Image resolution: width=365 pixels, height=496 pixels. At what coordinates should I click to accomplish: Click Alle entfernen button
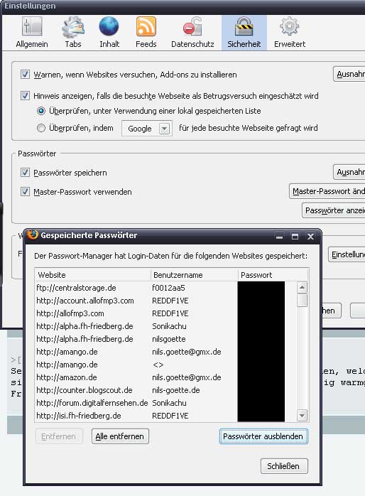pos(120,436)
